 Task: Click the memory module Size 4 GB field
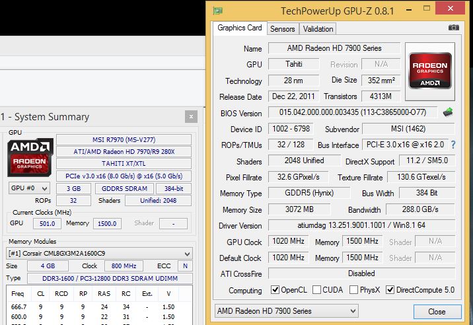click(48, 266)
